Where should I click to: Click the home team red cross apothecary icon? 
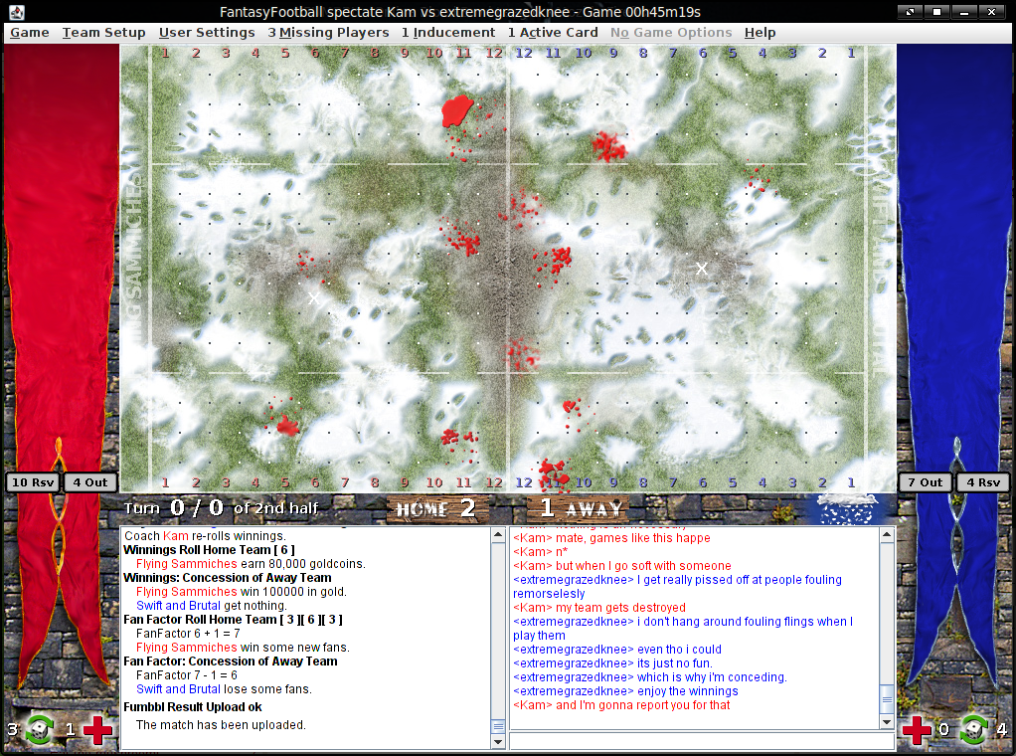click(x=97, y=730)
